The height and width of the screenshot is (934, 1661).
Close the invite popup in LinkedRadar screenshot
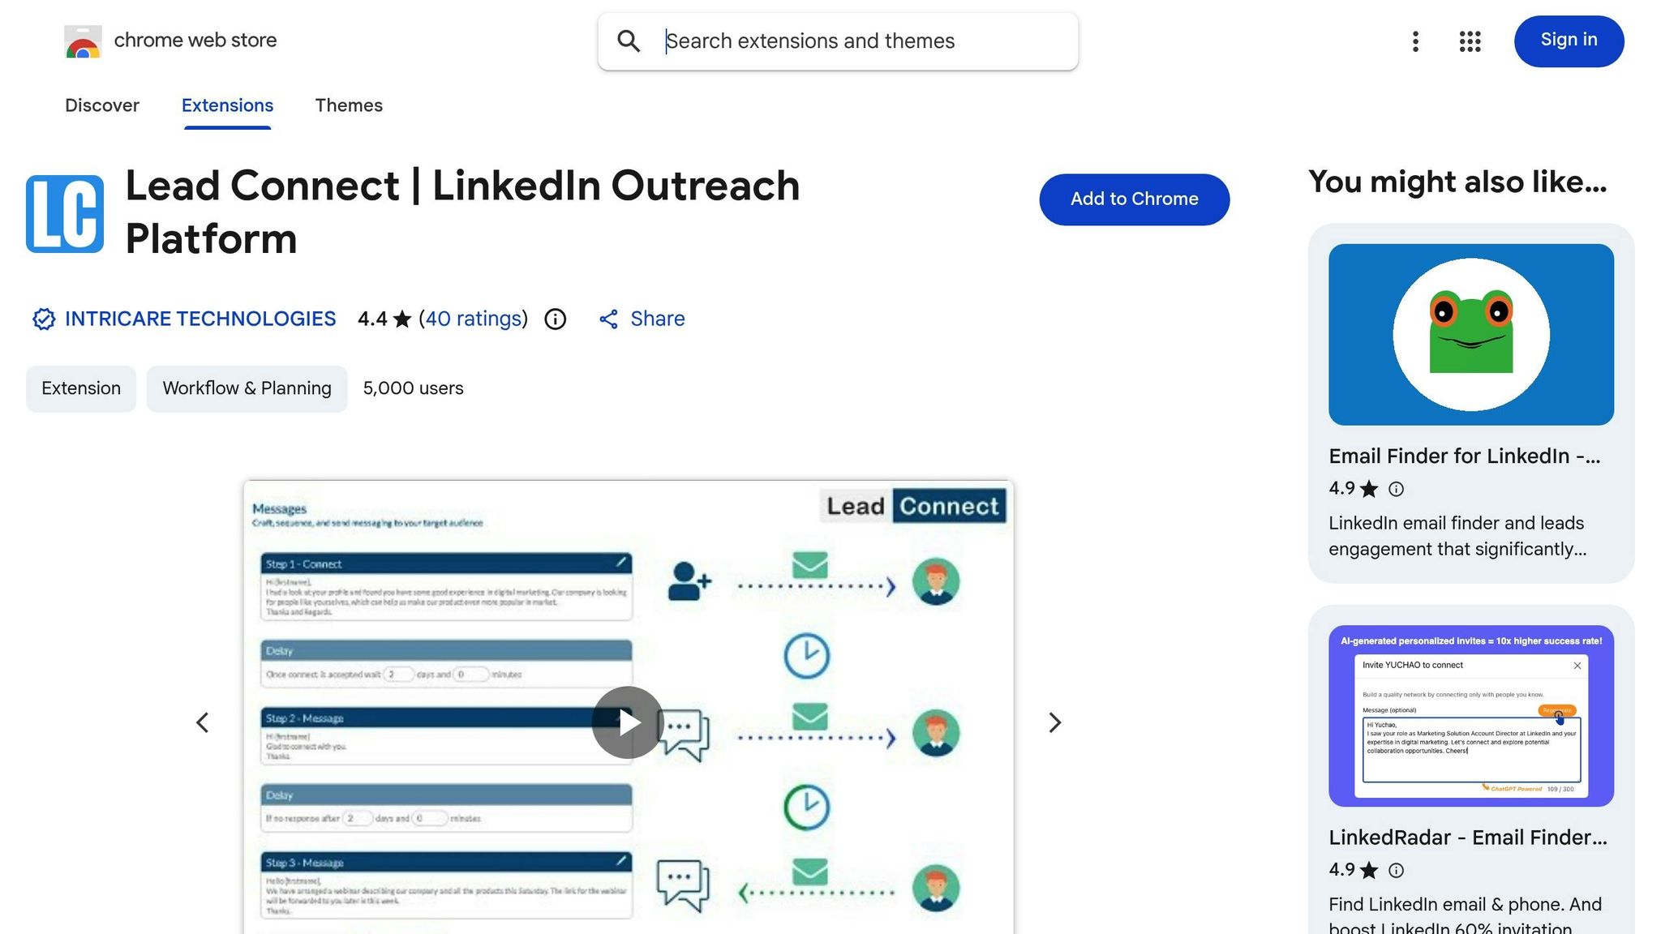(1577, 666)
